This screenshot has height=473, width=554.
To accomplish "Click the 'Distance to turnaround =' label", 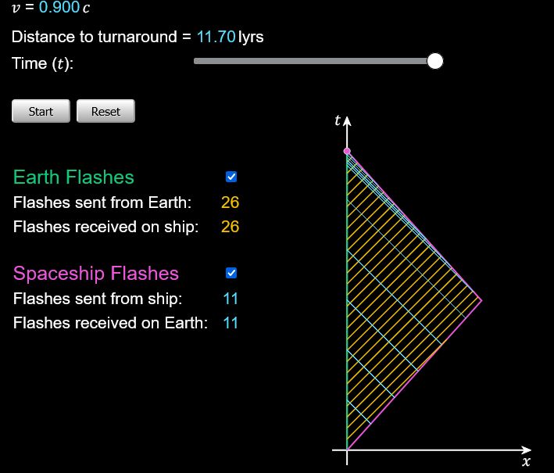I will [x=101, y=37].
